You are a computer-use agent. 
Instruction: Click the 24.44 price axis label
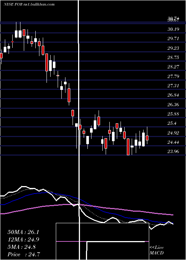point(173,142)
